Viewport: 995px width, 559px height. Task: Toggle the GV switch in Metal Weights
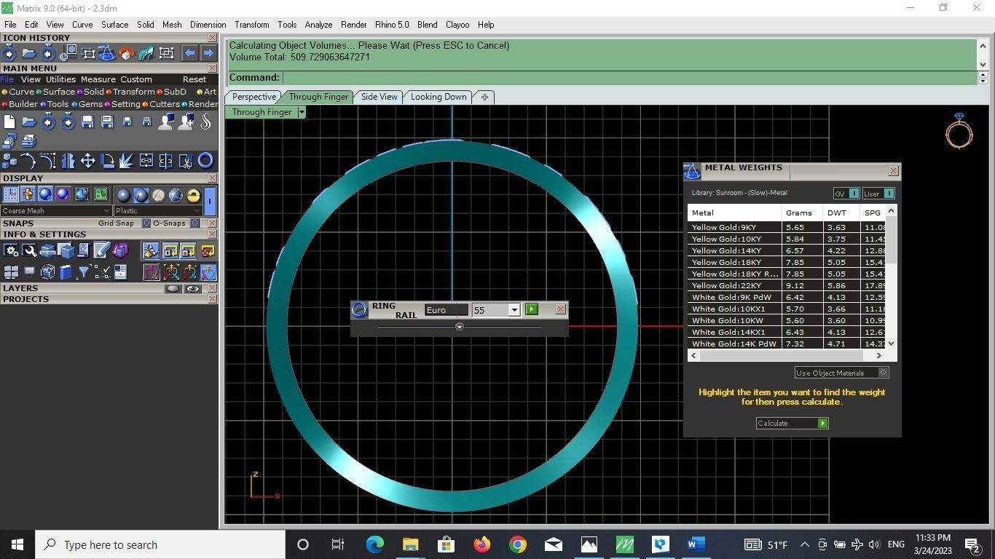(x=854, y=194)
